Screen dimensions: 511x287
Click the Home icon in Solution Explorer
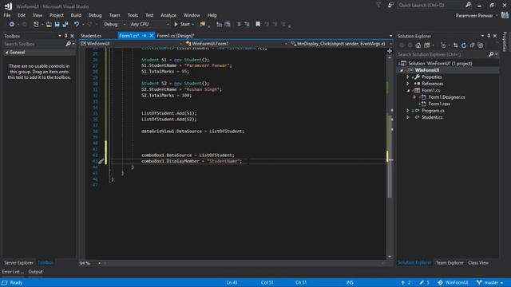coord(418,45)
